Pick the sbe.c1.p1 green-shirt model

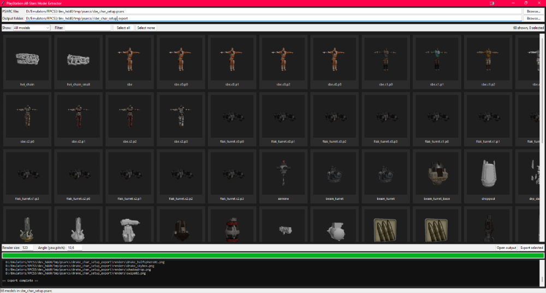[x=437, y=62]
